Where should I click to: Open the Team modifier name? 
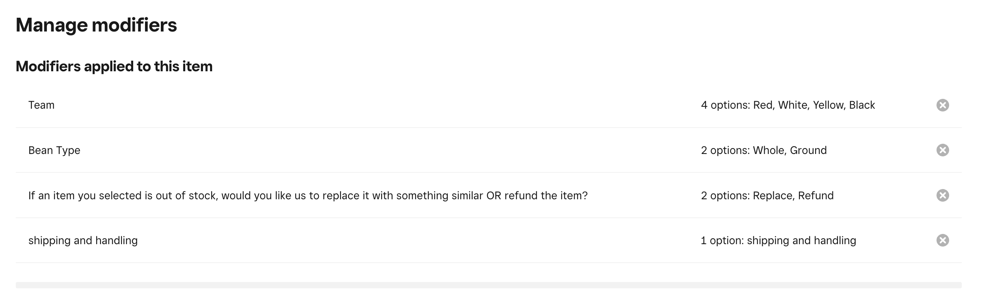41,105
